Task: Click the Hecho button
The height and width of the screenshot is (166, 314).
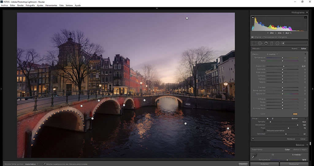Action: point(243,164)
